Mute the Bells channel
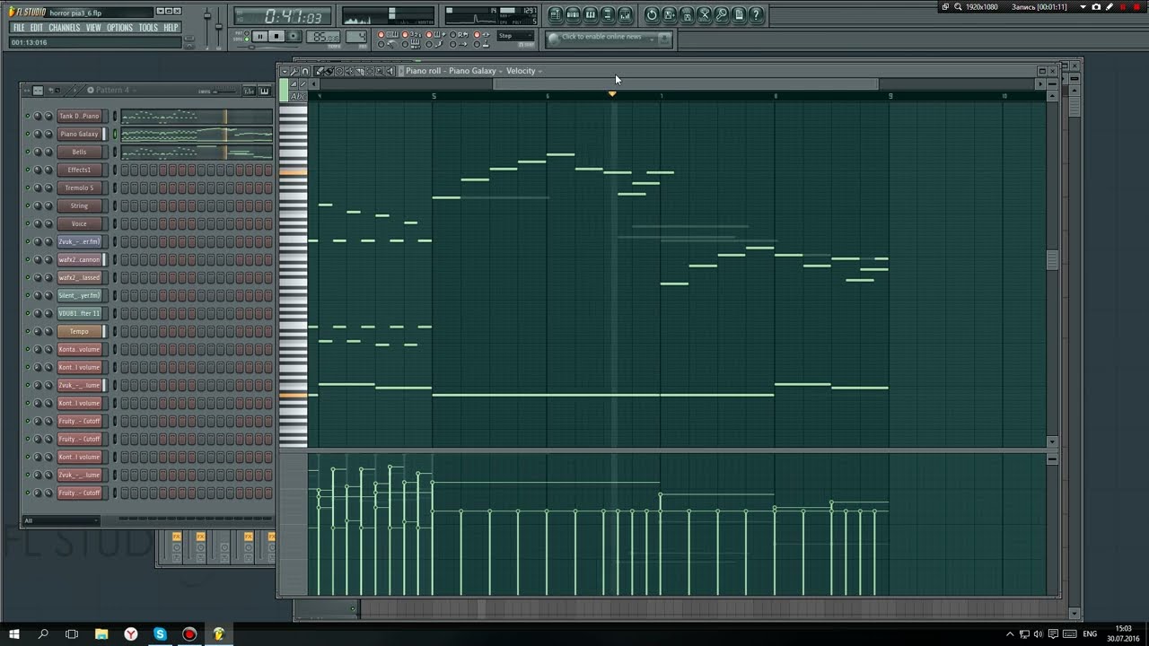Image resolution: width=1149 pixels, height=646 pixels. (27, 152)
